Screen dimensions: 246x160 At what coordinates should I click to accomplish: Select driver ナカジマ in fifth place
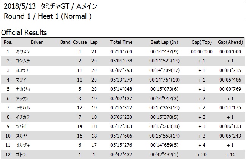23,89
